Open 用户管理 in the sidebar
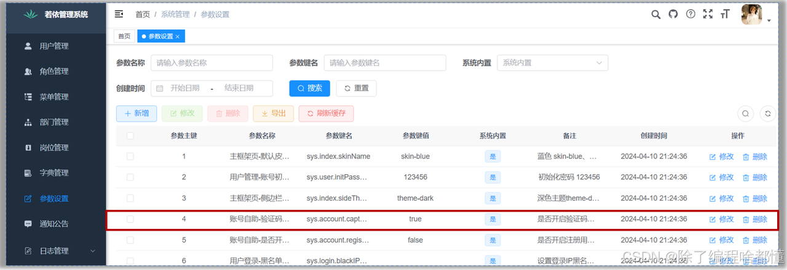The width and height of the screenshot is (787, 270). coord(53,46)
